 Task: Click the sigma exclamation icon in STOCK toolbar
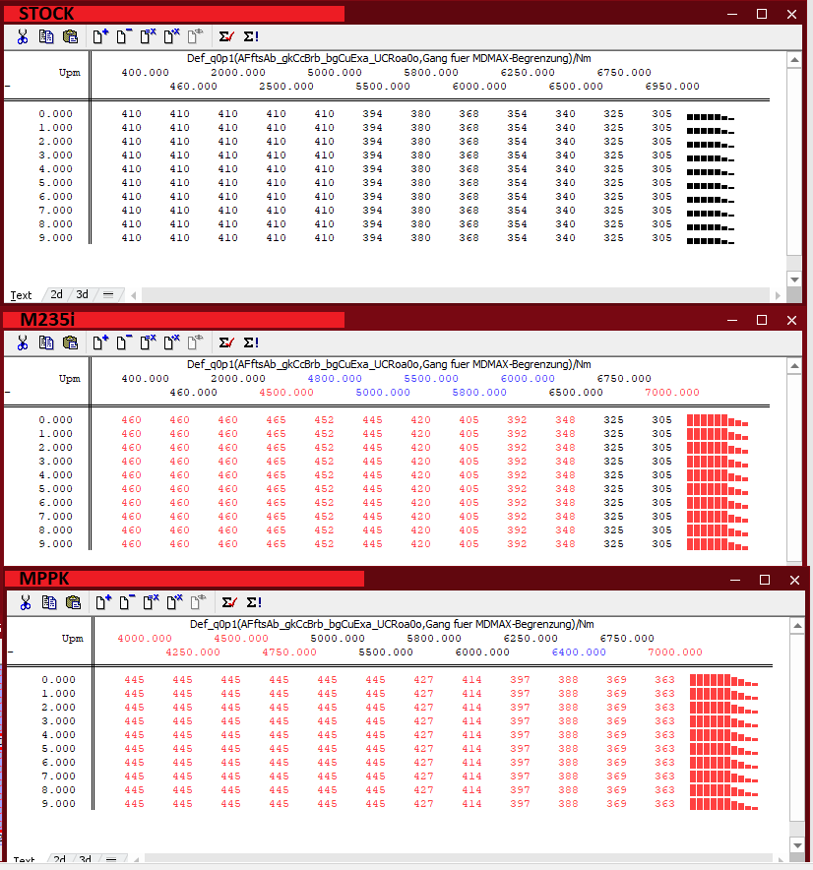coord(251,36)
